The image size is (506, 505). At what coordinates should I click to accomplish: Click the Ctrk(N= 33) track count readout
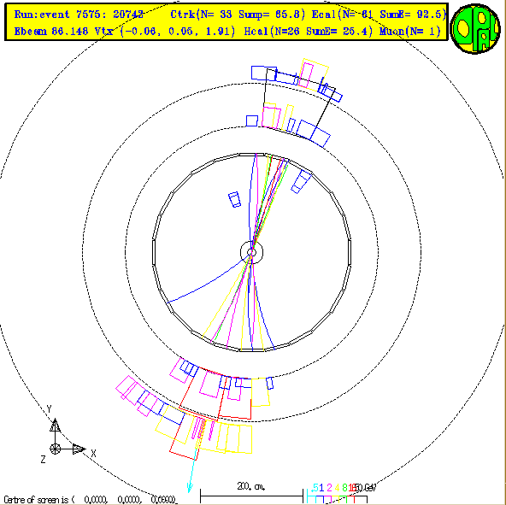click(202, 15)
